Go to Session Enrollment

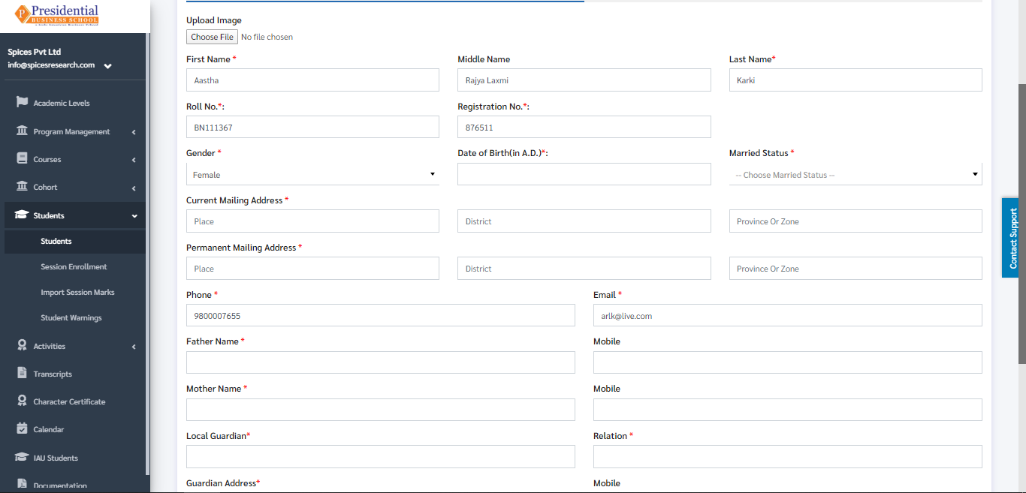tap(74, 266)
